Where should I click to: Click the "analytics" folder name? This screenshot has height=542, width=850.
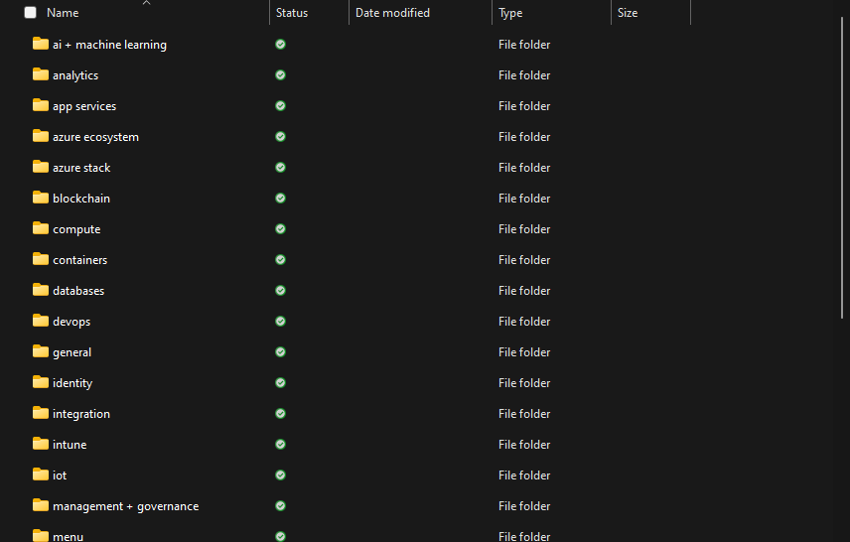pyautogui.click(x=75, y=75)
